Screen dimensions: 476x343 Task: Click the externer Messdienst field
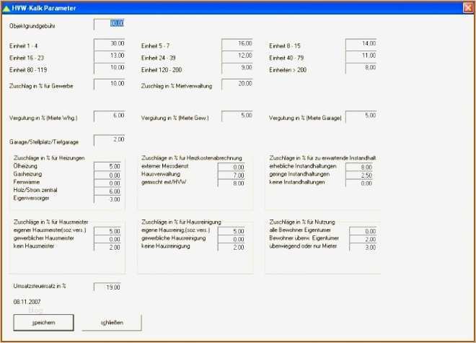(x=232, y=167)
